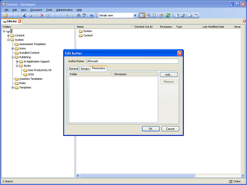Click the Checked Out By column header
This screenshot has height=185, width=247.
(x=146, y=27)
